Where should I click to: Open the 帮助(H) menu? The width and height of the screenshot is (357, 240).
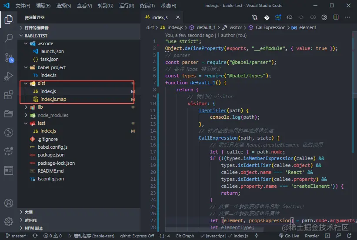click(x=168, y=6)
